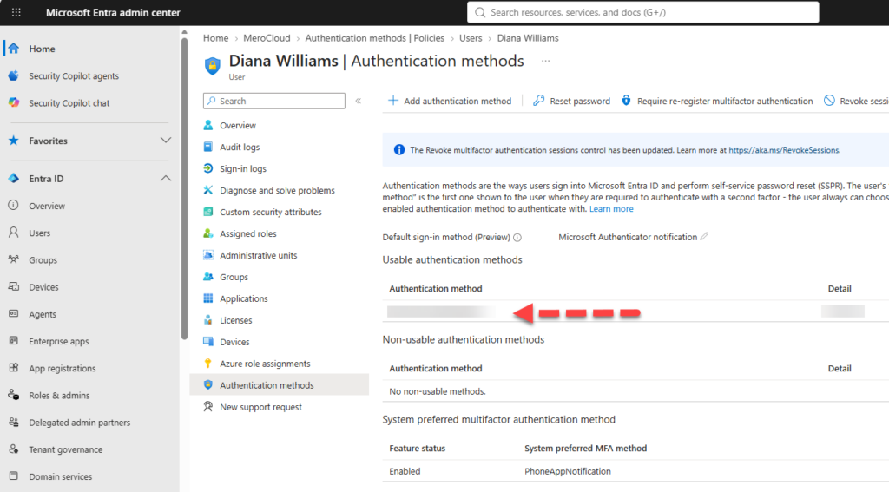
Task: Click the Home house icon in sidebar
Action: (14, 49)
